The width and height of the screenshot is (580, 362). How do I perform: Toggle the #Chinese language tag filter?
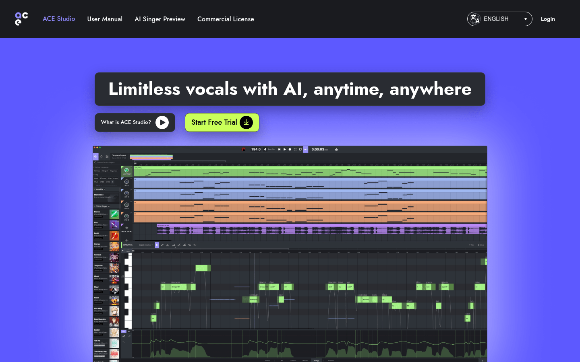pyautogui.click(x=97, y=171)
